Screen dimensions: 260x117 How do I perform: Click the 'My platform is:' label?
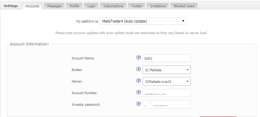[87, 21]
